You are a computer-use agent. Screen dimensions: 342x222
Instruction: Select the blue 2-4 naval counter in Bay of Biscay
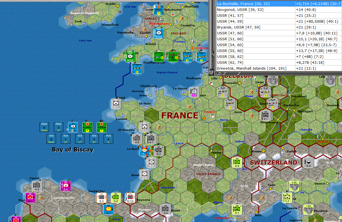(x=73, y=127)
